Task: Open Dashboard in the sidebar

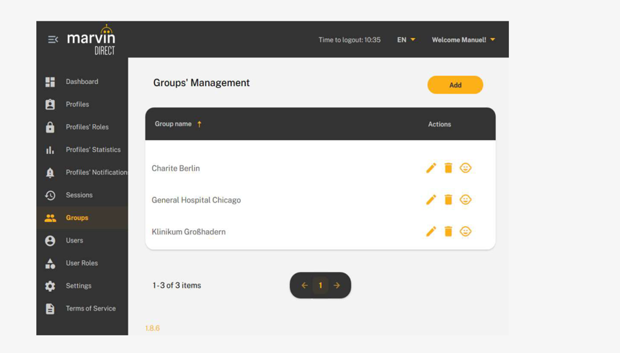Action: pos(82,82)
